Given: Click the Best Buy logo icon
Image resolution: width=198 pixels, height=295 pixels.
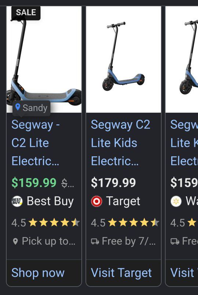Looking at the screenshot, I should [x=17, y=201].
